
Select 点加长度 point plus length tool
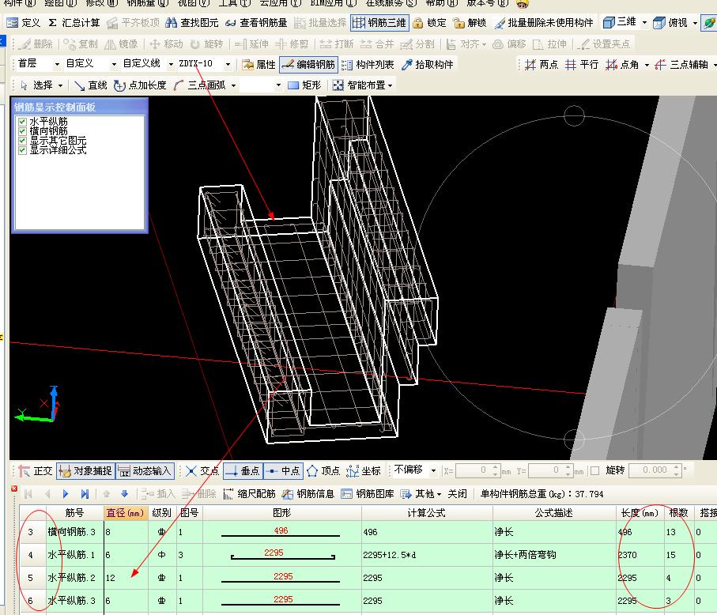point(140,85)
